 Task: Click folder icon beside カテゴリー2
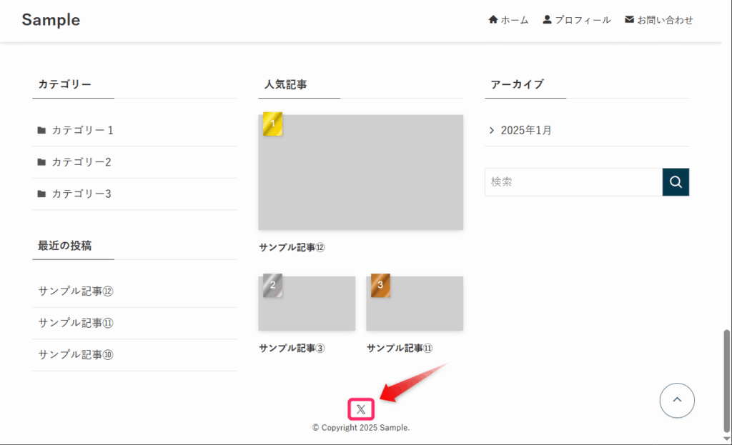(x=41, y=162)
